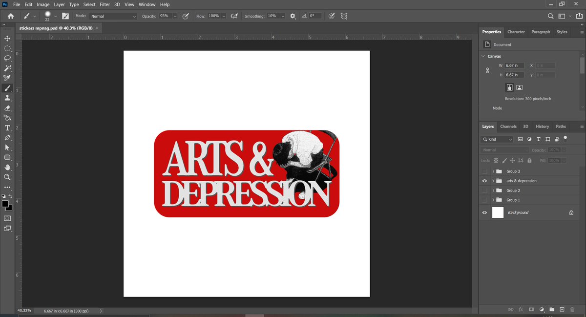Image resolution: width=586 pixels, height=317 pixels.
Task: Select the Pen tool
Action: 7,138
